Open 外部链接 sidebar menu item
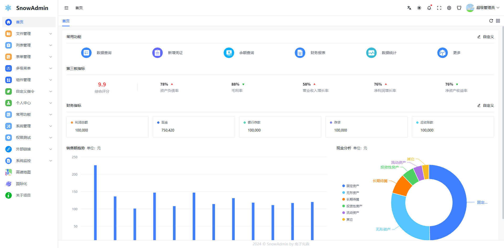The image size is (504, 248). pyautogui.click(x=29, y=149)
